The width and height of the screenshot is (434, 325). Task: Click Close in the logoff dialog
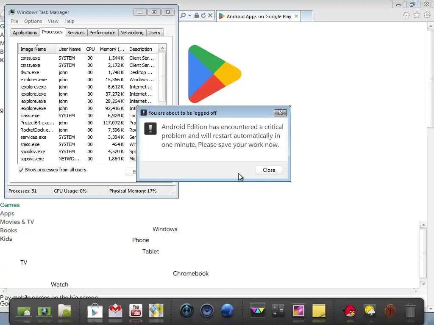click(269, 170)
